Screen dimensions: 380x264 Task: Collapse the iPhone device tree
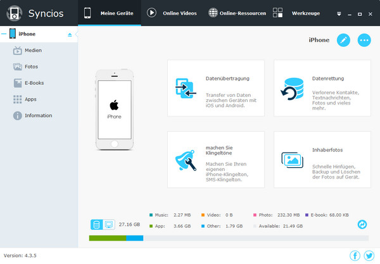pyautogui.click(x=4, y=34)
